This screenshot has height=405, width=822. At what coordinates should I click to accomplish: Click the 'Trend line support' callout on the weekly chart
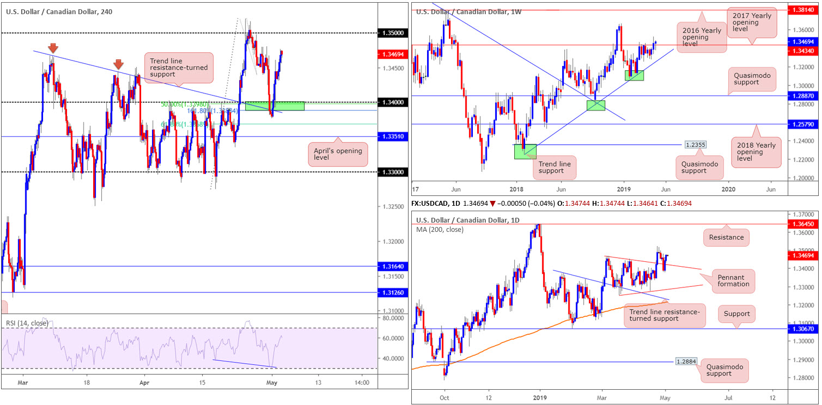(553, 169)
